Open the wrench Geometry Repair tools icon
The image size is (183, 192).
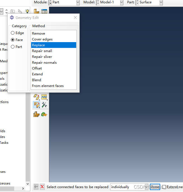tap(44, 105)
